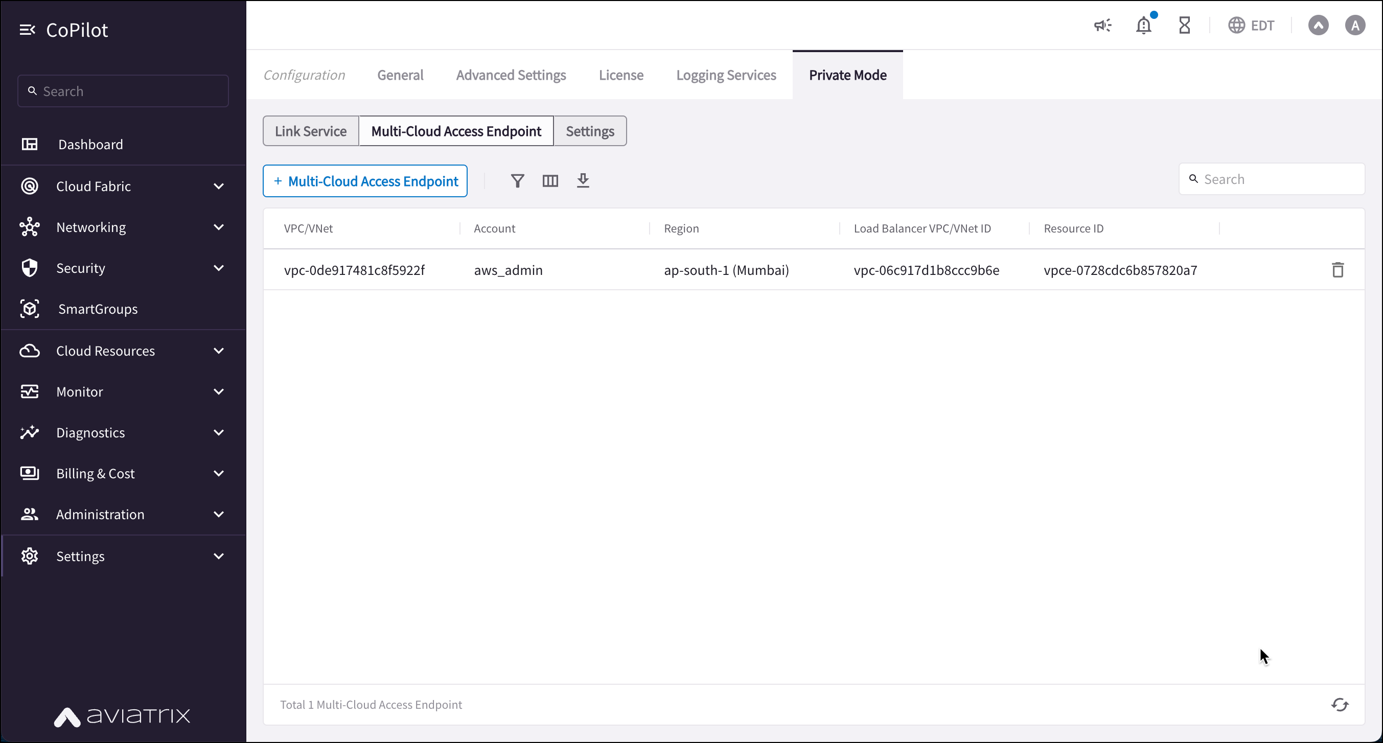The width and height of the screenshot is (1383, 743).
Task: Click the column visibility icon
Action: [550, 180]
